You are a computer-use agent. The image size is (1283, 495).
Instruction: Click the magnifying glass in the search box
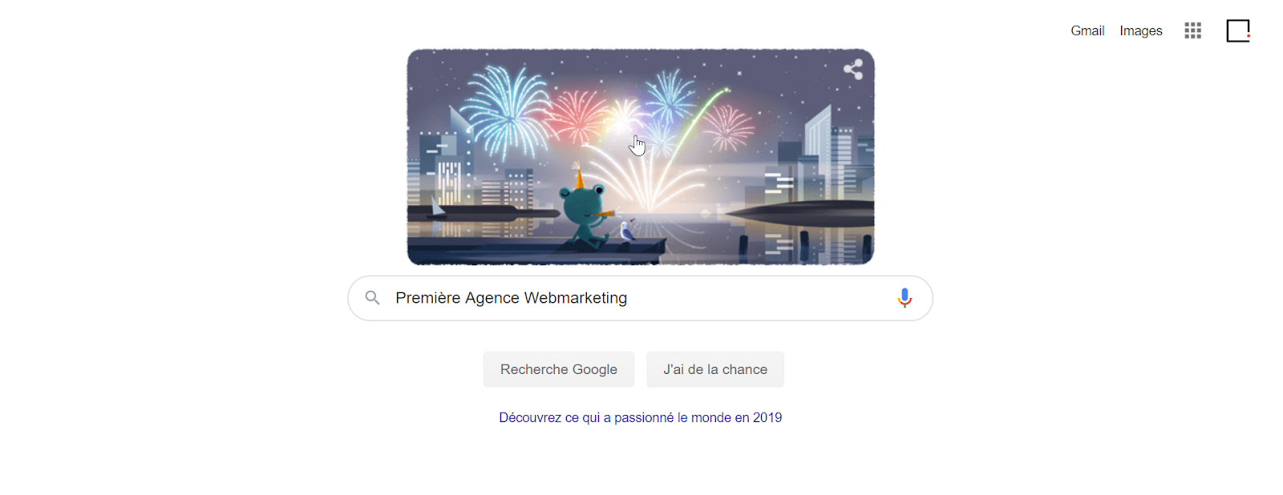372,298
